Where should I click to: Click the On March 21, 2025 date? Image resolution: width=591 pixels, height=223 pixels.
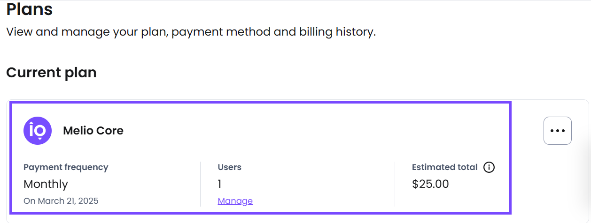click(61, 201)
